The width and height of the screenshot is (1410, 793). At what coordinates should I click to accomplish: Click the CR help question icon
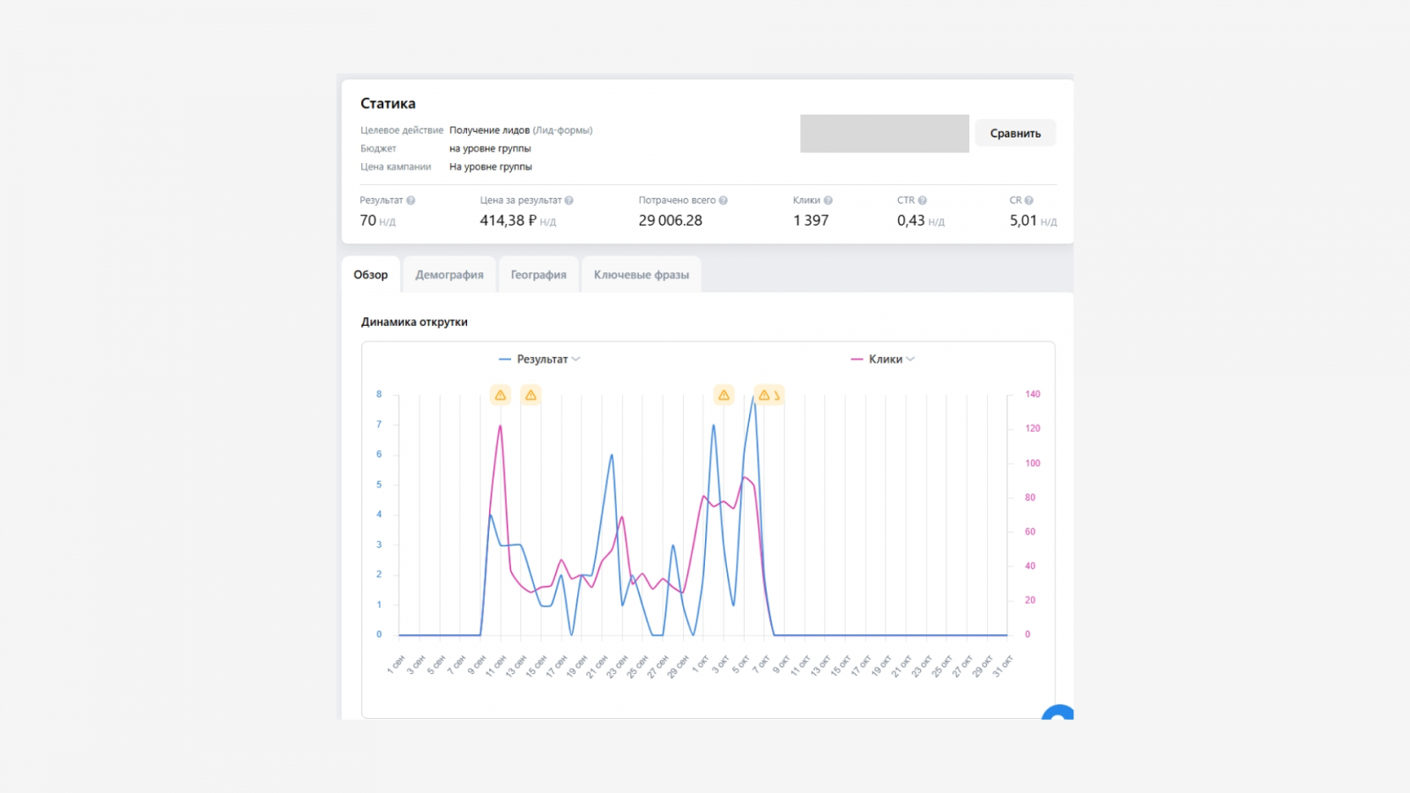[1029, 201]
